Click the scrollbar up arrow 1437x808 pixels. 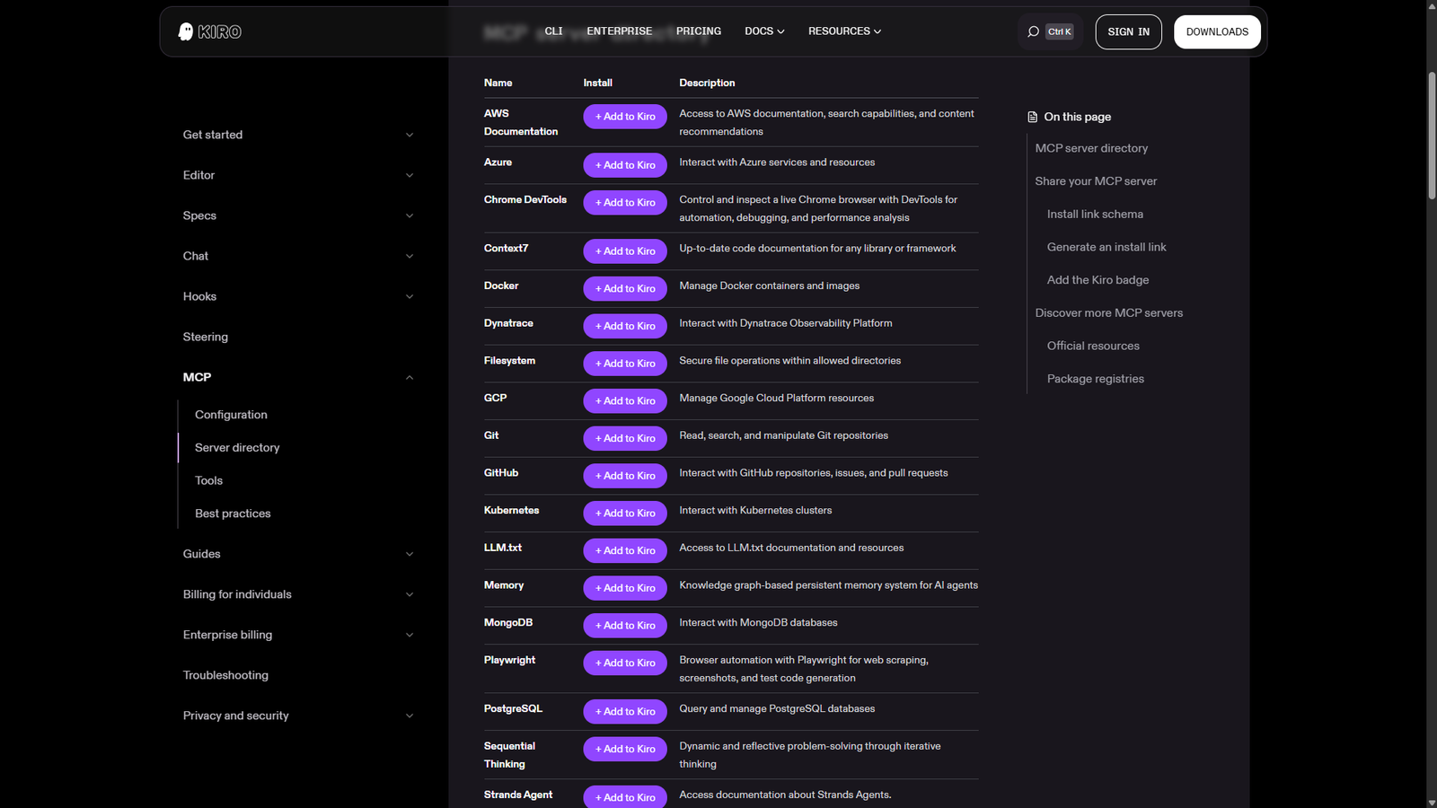(x=1432, y=5)
